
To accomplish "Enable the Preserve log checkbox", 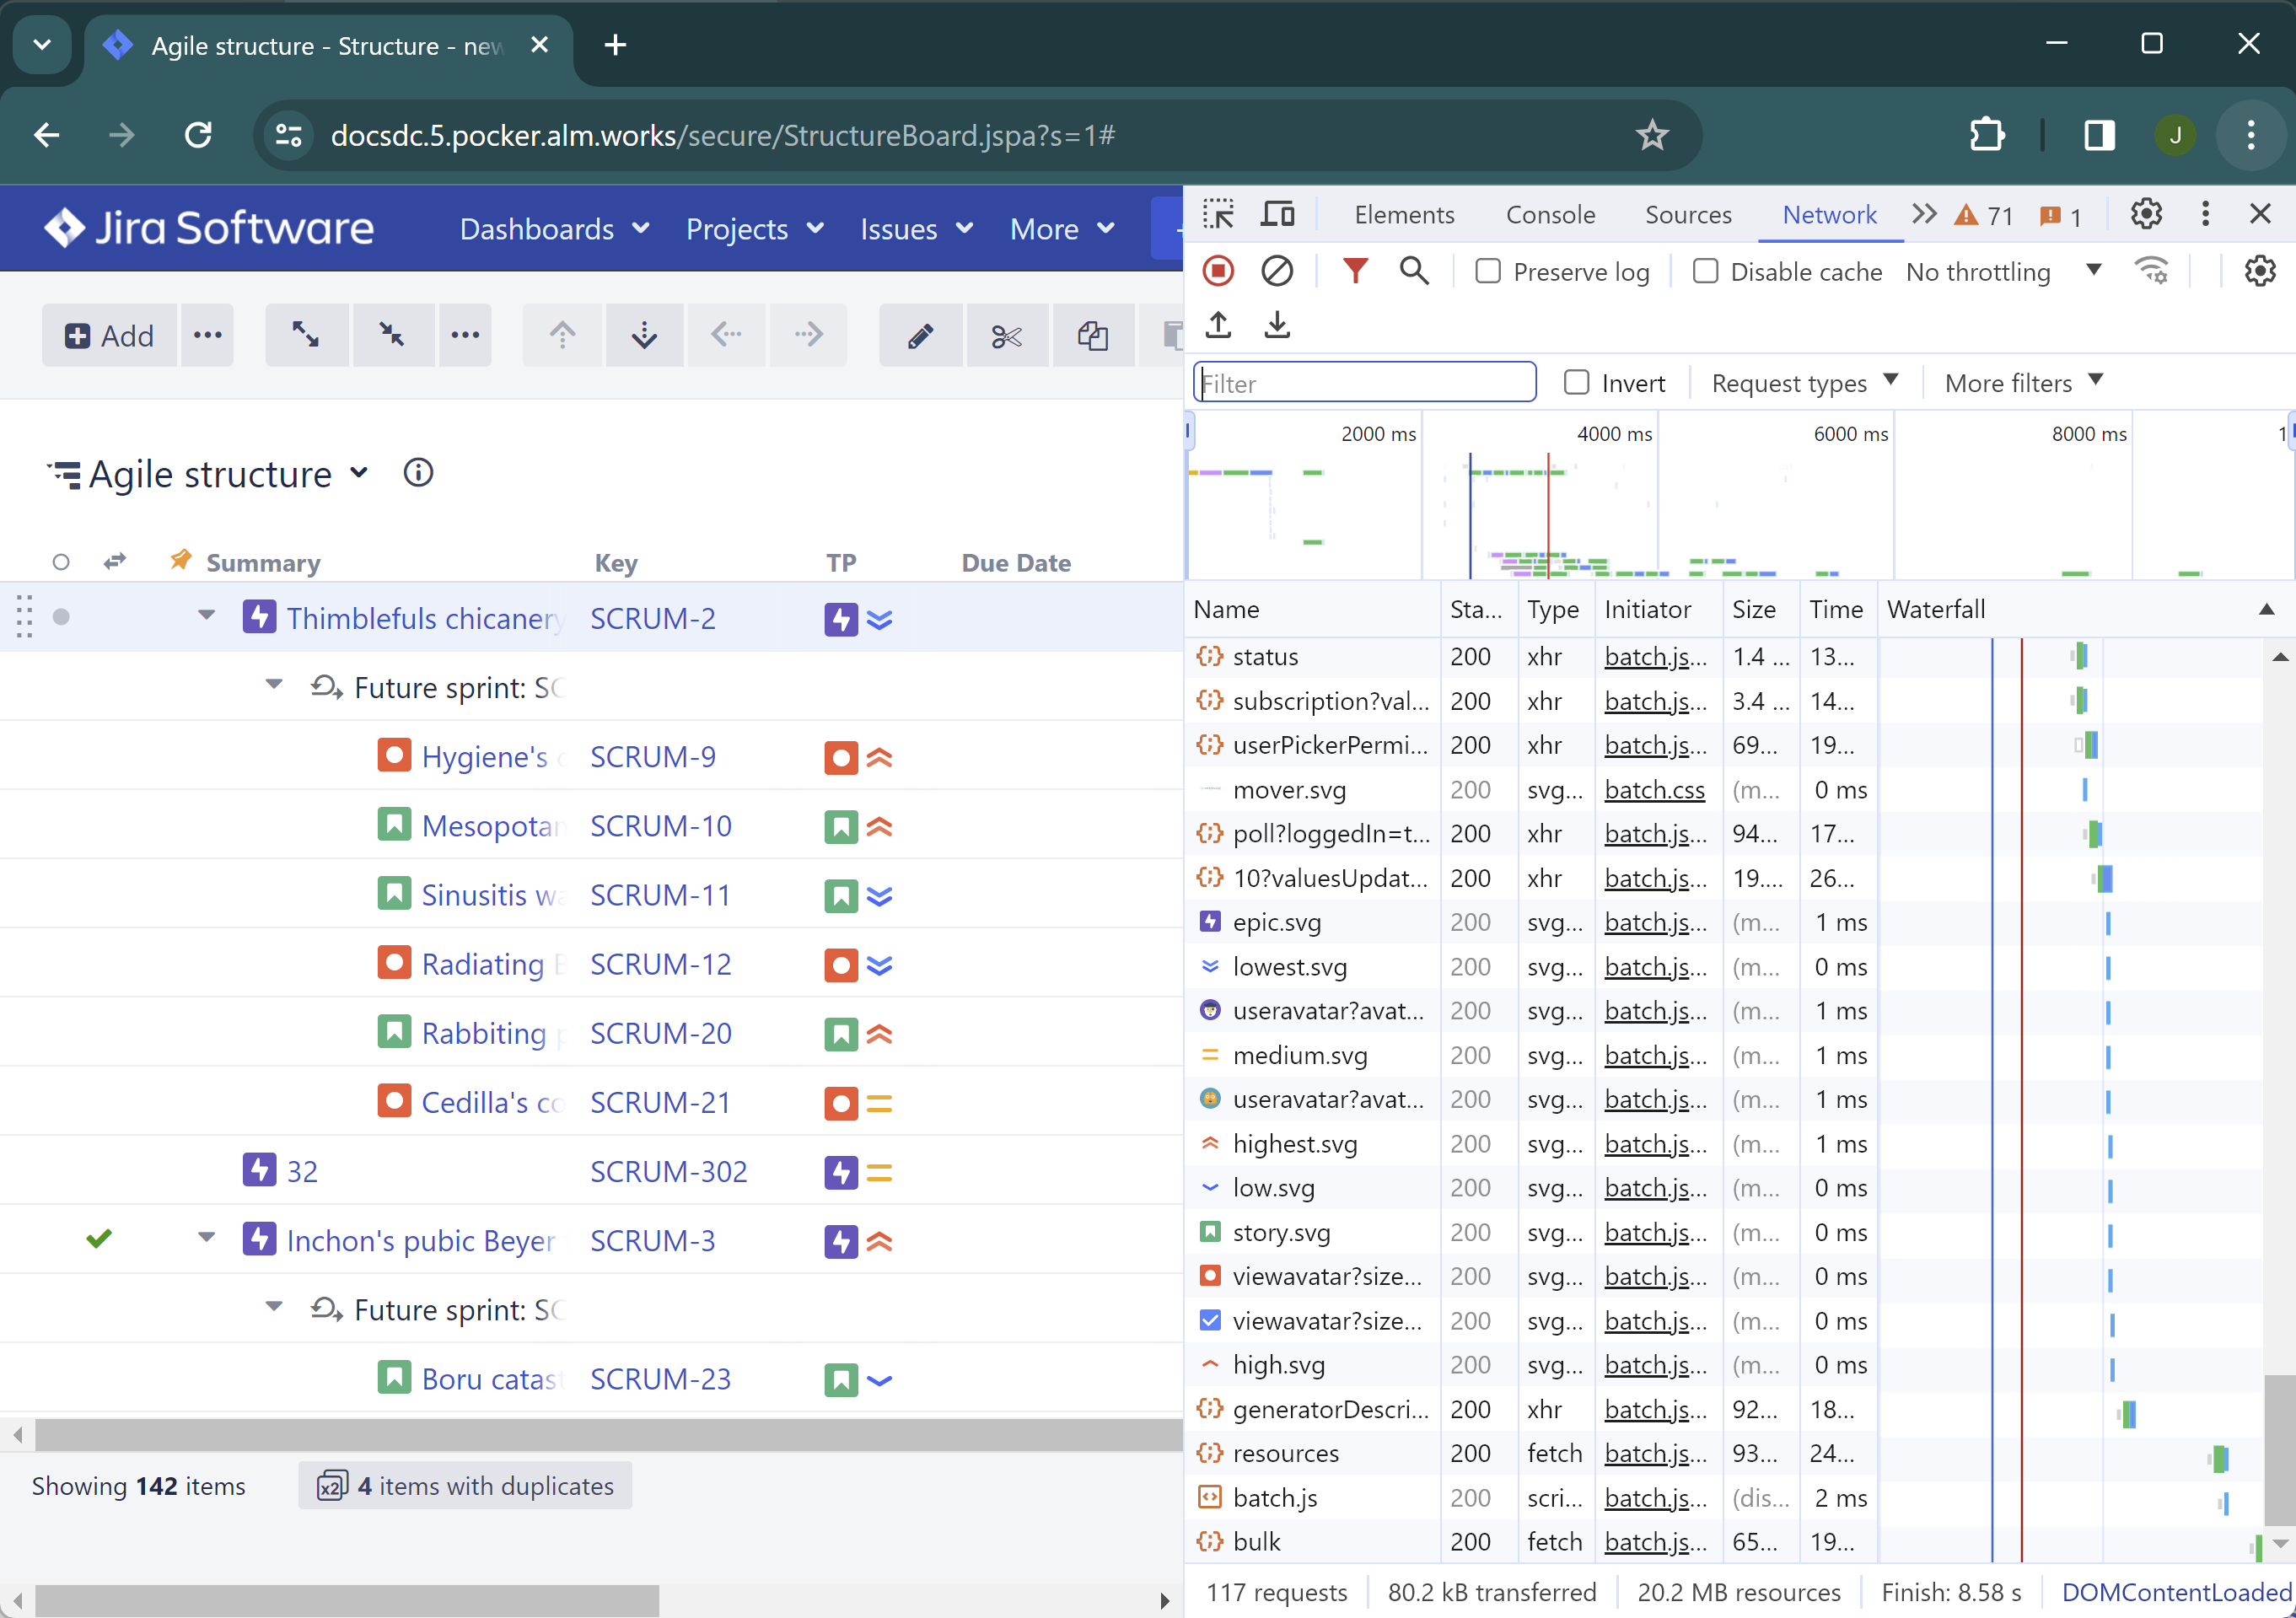I will pos(1487,271).
